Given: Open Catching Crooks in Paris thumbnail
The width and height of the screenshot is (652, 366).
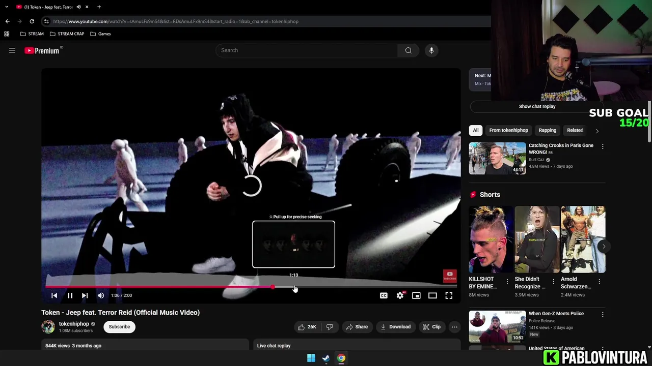Looking at the screenshot, I should [497, 158].
